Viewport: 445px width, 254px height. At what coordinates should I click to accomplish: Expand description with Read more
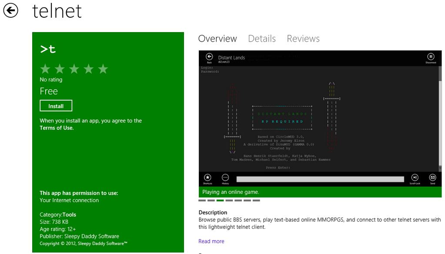pos(211,241)
